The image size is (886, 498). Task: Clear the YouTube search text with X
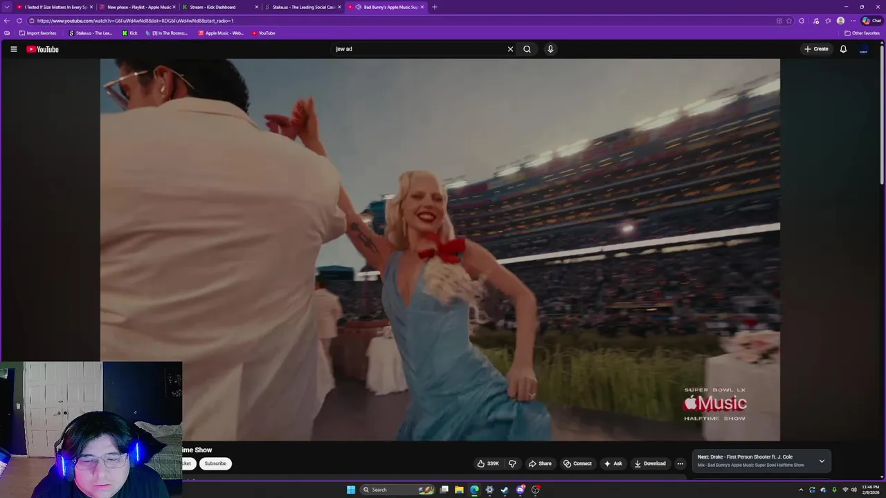click(510, 49)
